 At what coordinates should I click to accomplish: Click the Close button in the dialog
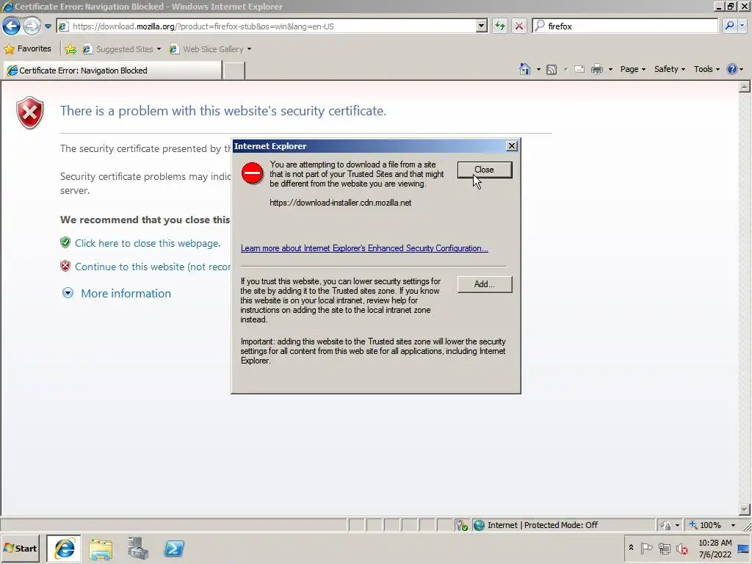(485, 170)
